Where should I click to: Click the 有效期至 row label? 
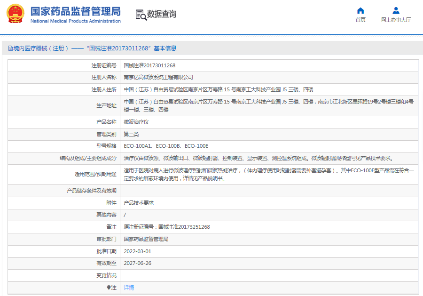pyautogui.click(x=106, y=263)
